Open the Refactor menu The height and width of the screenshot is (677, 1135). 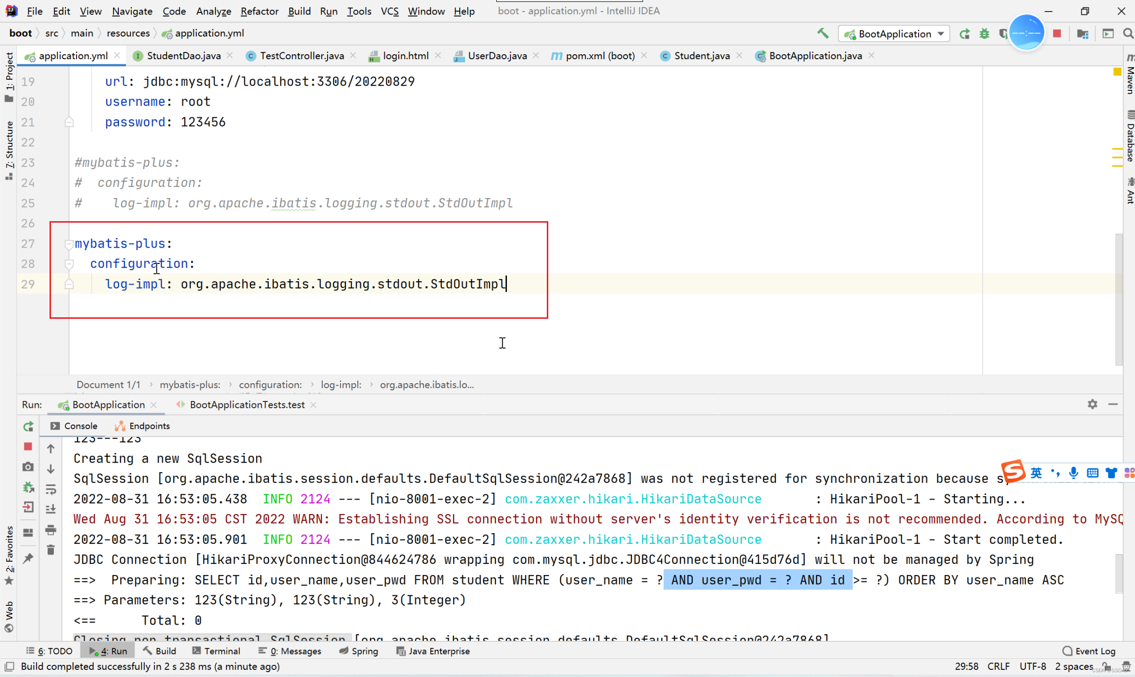(259, 11)
